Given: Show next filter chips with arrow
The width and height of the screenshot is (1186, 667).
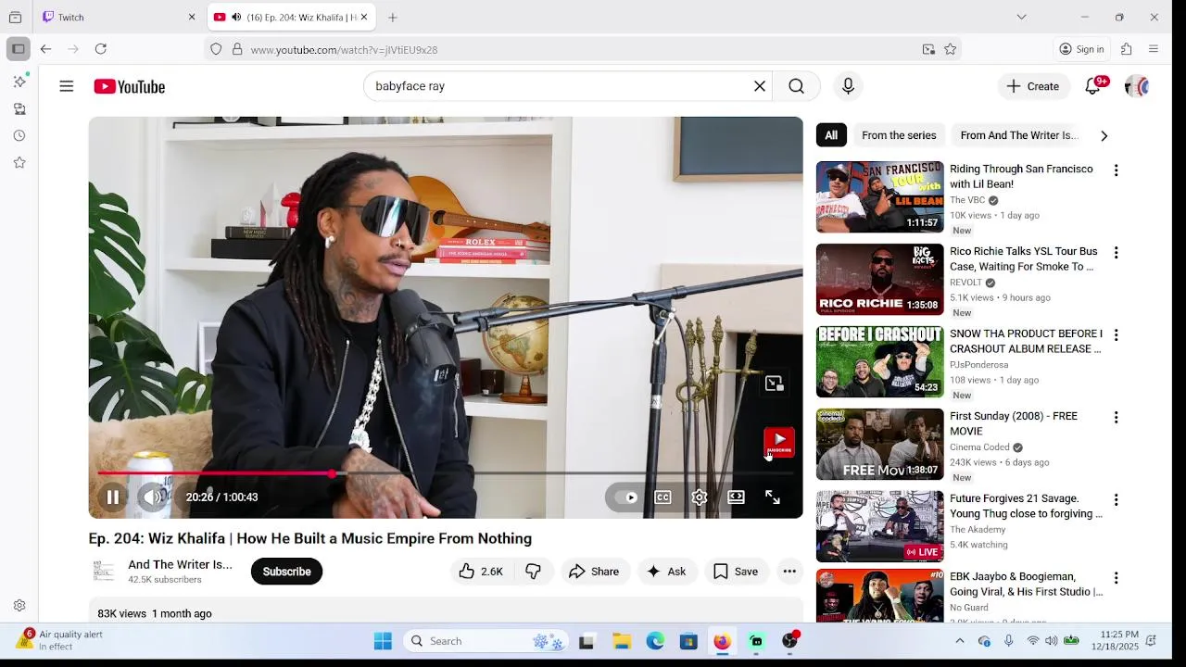Looking at the screenshot, I should tap(1104, 135).
